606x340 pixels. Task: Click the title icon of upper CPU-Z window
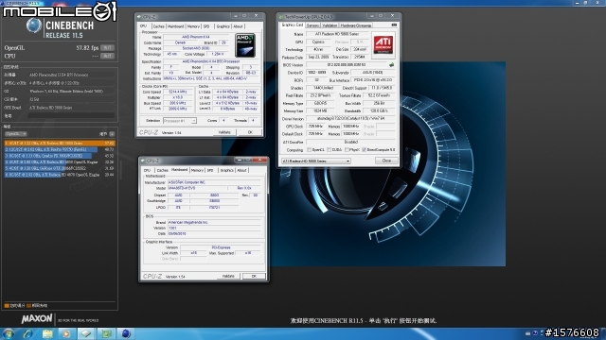[139, 17]
